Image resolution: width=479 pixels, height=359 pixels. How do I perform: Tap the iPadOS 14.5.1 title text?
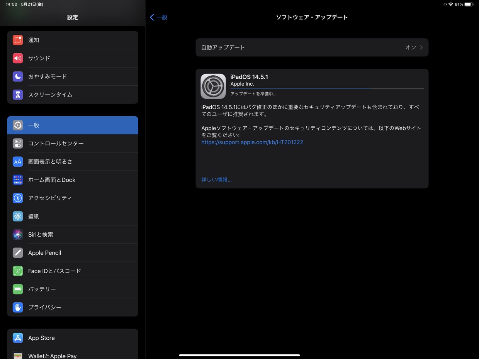point(249,77)
